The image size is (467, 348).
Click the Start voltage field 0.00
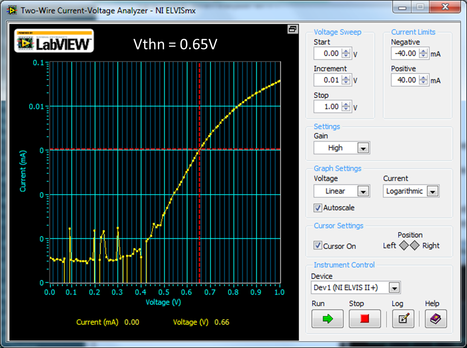[x=328, y=54]
